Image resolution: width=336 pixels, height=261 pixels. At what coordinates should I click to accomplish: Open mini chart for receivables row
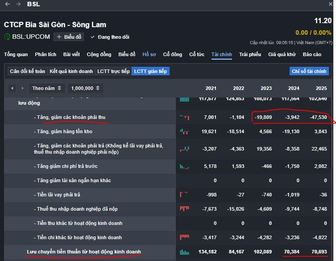[184, 117]
